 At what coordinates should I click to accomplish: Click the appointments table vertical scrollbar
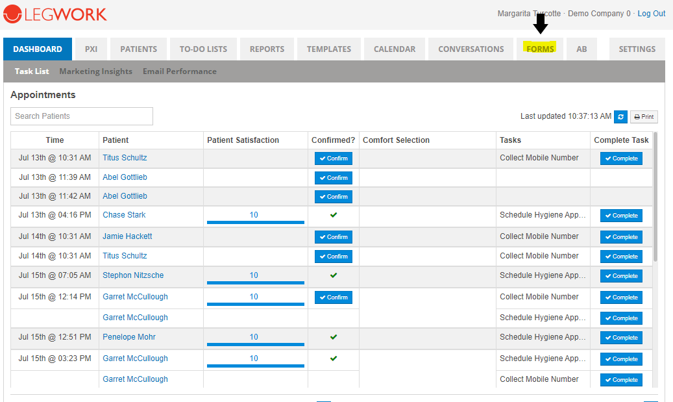pyautogui.click(x=655, y=195)
